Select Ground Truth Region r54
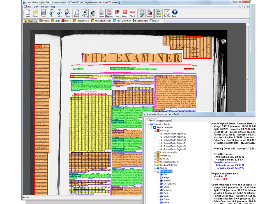 pyautogui.click(x=175, y=146)
